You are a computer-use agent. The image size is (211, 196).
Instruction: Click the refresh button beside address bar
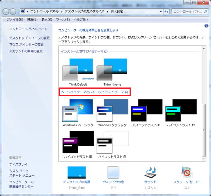point(166,12)
